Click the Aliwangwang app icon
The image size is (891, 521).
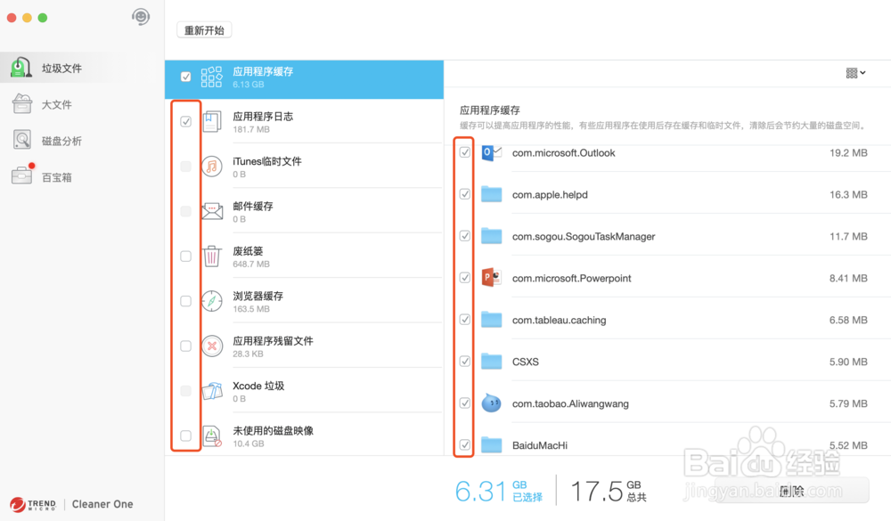(x=492, y=403)
